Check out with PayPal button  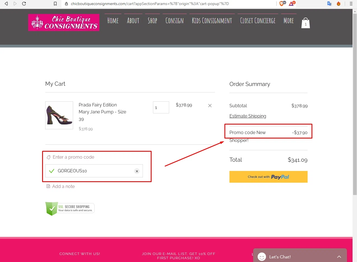coord(269,177)
